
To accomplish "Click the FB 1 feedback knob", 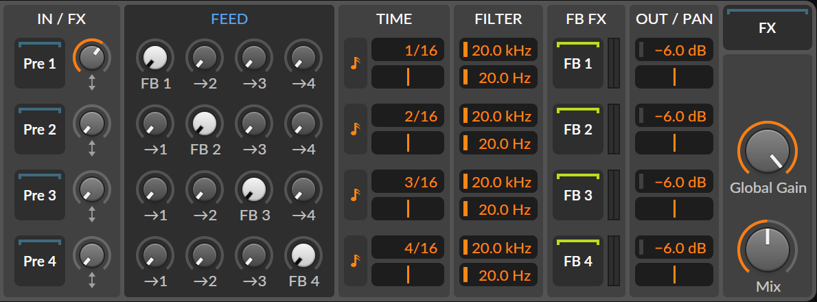I will (x=155, y=57).
